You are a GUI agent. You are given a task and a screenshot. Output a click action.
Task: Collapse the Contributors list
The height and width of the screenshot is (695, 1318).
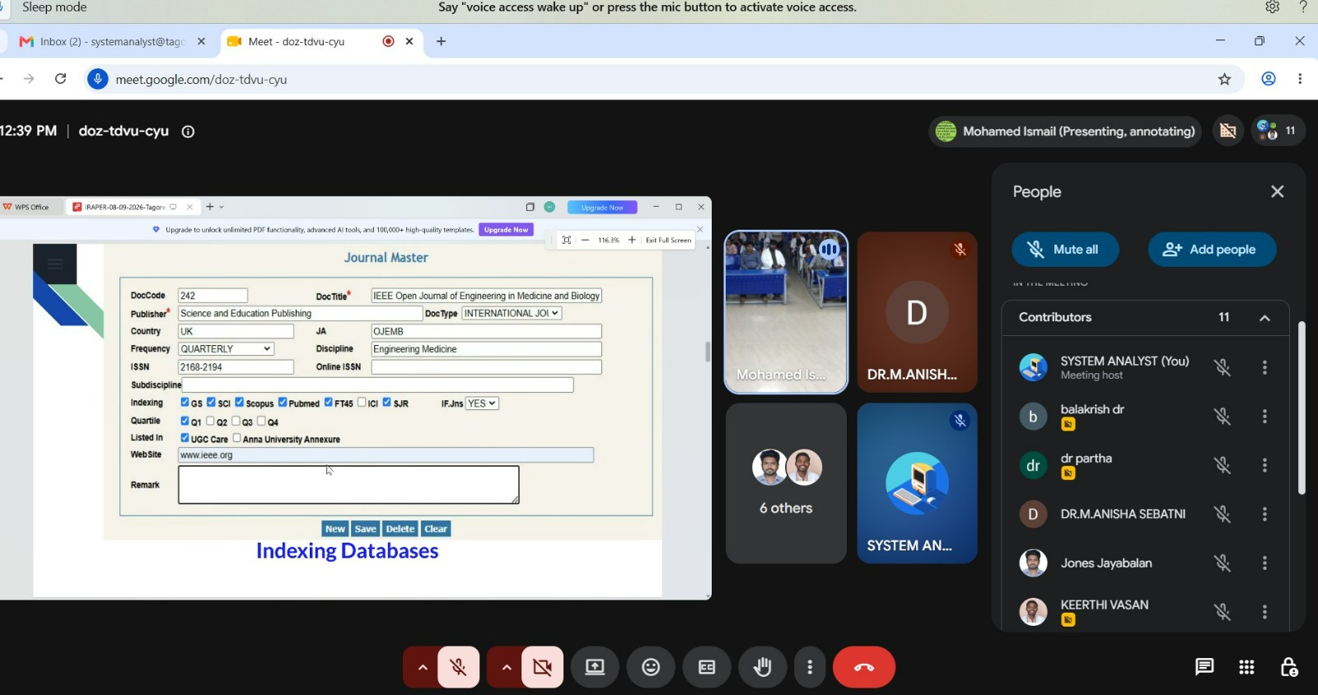[1264, 318]
